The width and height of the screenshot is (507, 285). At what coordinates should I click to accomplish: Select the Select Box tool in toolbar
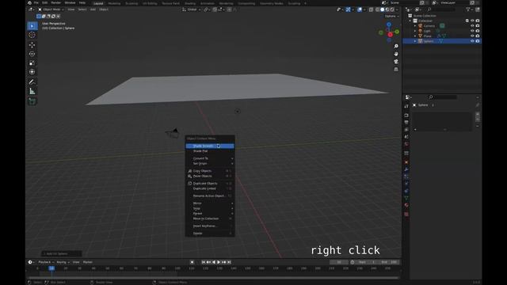(x=32, y=26)
